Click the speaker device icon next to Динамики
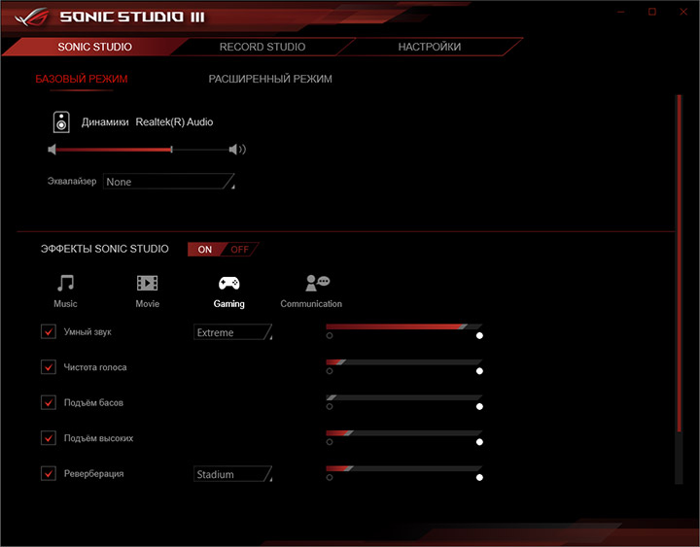The width and height of the screenshot is (700, 547). pos(61,122)
